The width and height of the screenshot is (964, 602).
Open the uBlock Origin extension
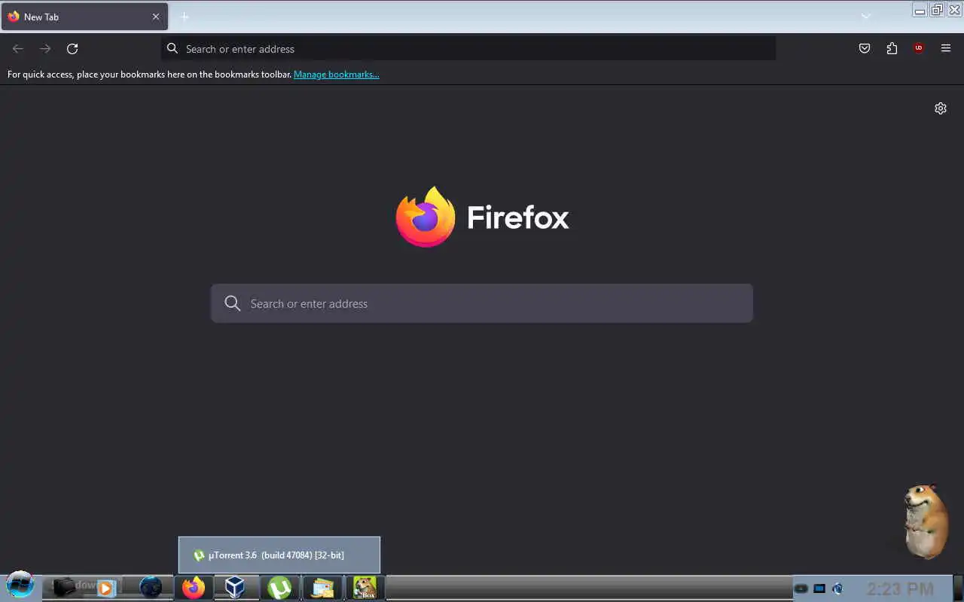pyautogui.click(x=919, y=49)
